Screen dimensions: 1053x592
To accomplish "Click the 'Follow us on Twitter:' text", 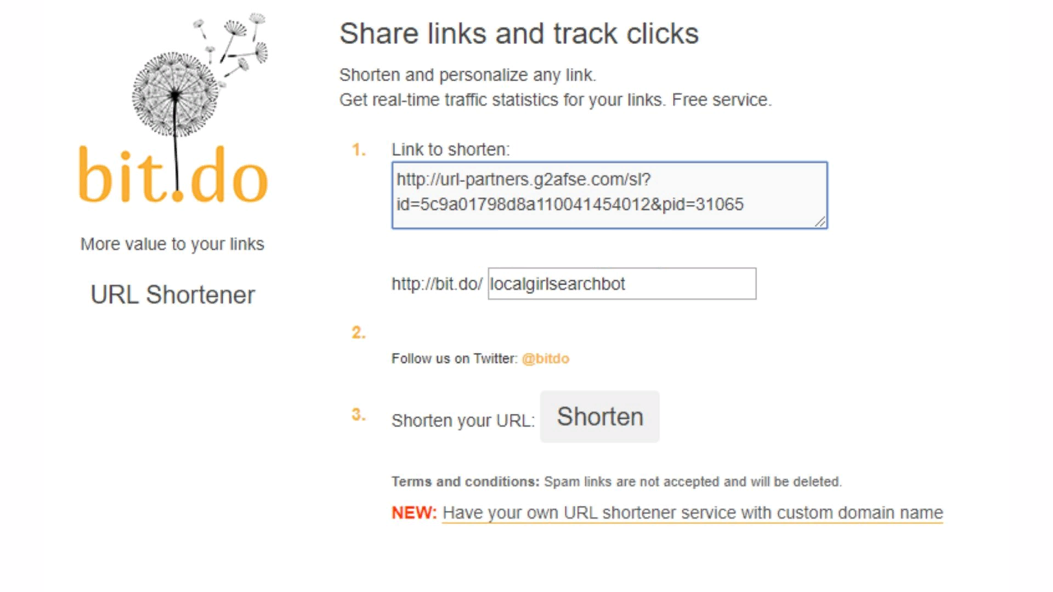I will 454,358.
